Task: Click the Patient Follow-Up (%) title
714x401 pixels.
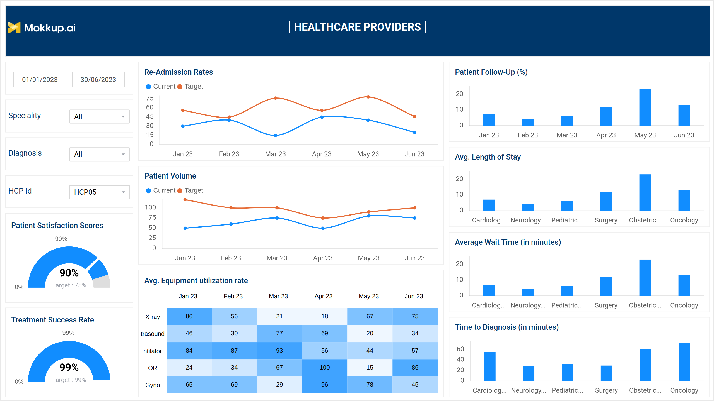Action: [491, 72]
